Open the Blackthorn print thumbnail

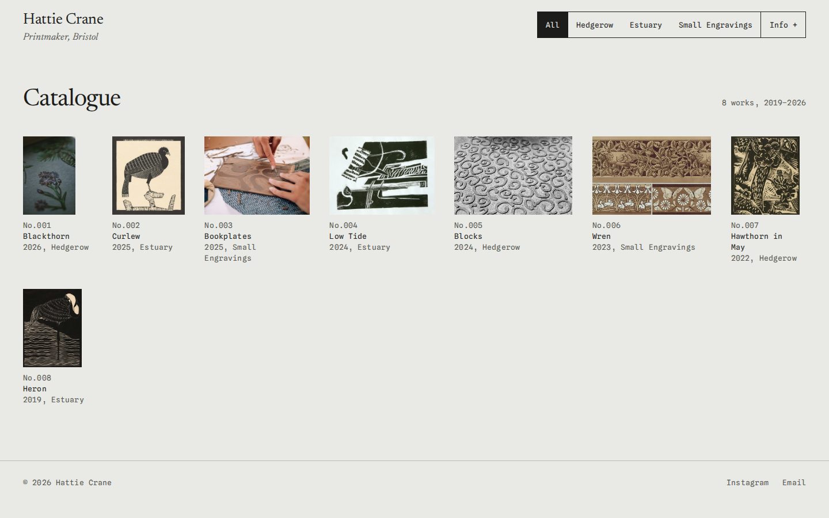49,176
